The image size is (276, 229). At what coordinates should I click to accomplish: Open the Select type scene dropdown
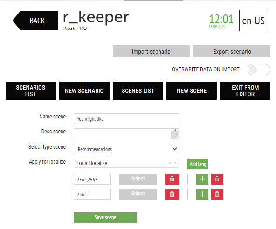click(126, 149)
